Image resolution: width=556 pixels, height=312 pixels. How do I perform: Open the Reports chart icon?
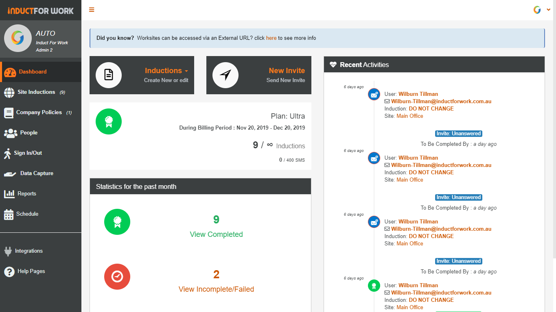(9, 193)
